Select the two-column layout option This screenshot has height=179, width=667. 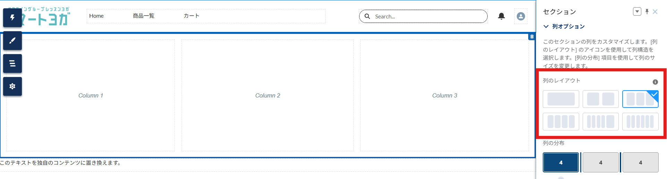pyautogui.click(x=600, y=99)
